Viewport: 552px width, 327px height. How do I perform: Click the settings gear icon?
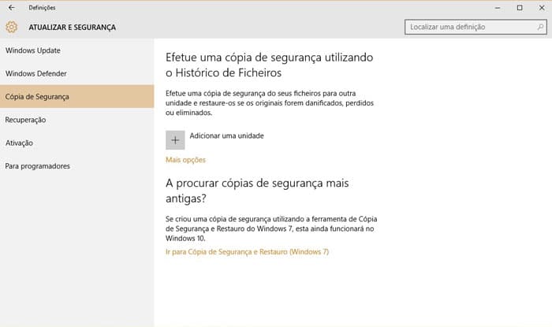tap(11, 27)
